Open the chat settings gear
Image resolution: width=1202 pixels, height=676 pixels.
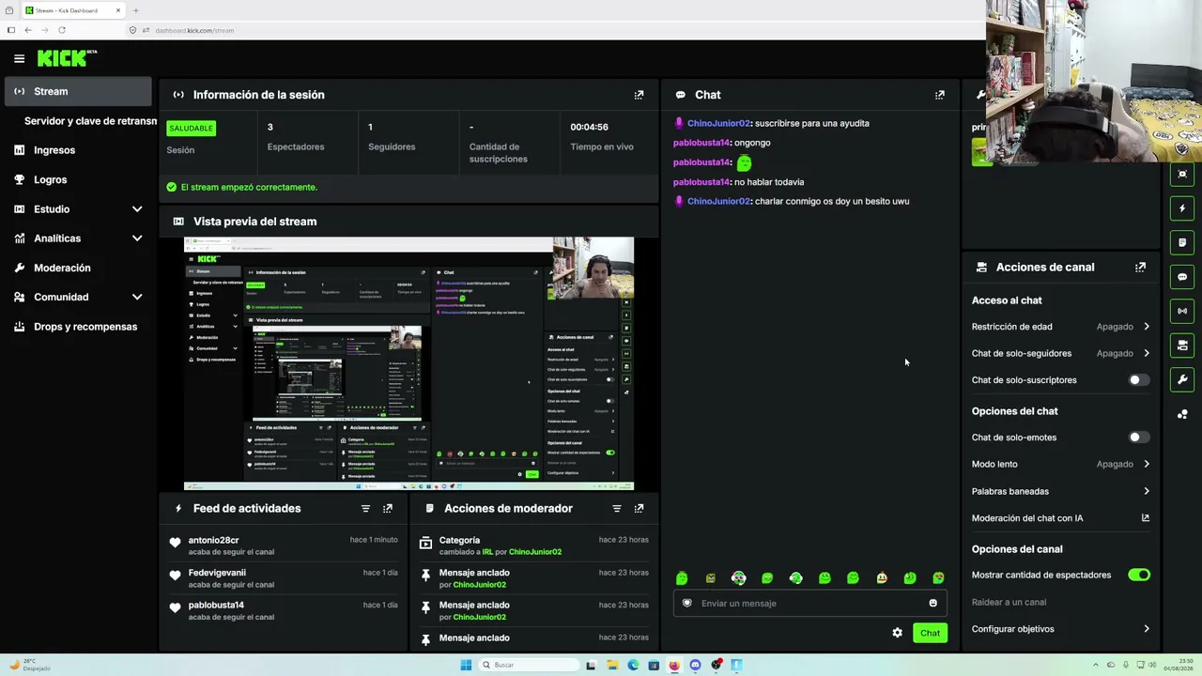897,633
